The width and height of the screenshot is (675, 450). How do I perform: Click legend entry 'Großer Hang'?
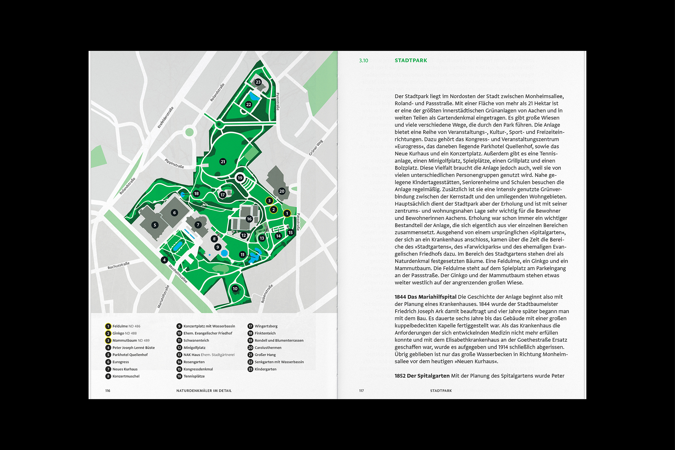(262, 355)
